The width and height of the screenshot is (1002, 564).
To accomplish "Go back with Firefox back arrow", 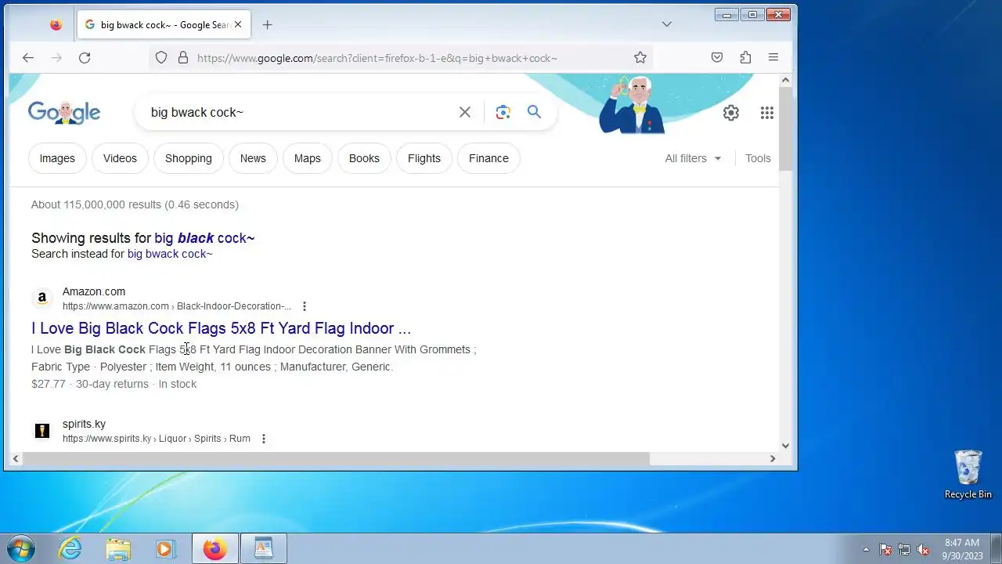I will (28, 57).
